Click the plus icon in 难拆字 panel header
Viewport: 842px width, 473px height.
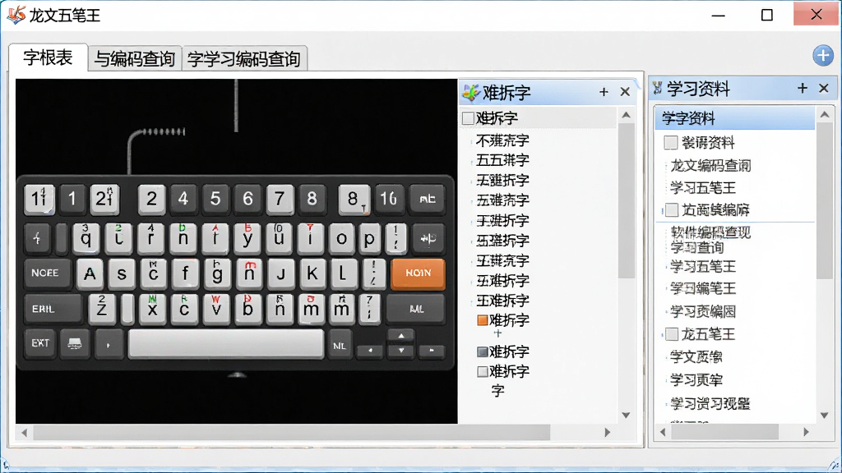pyautogui.click(x=604, y=92)
